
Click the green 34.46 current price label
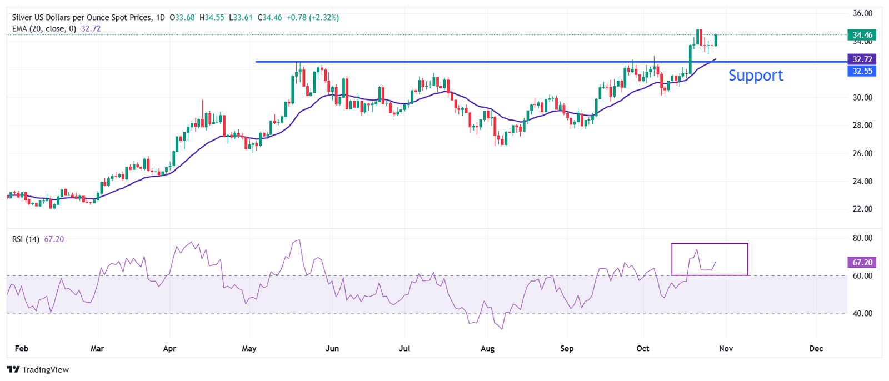861,35
